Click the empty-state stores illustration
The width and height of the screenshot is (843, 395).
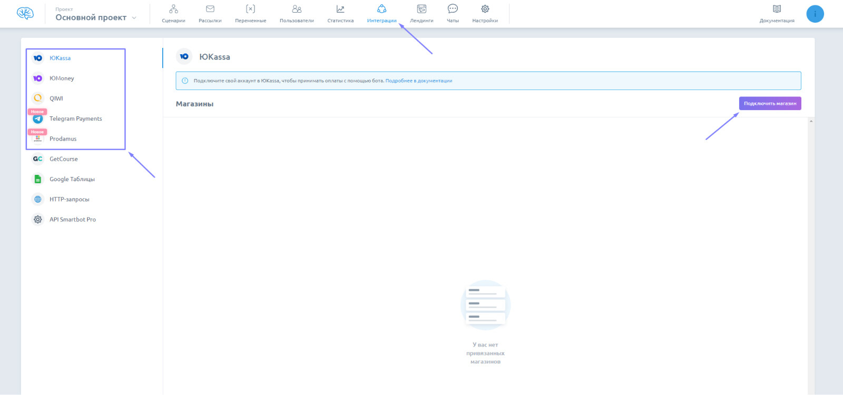(x=486, y=305)
